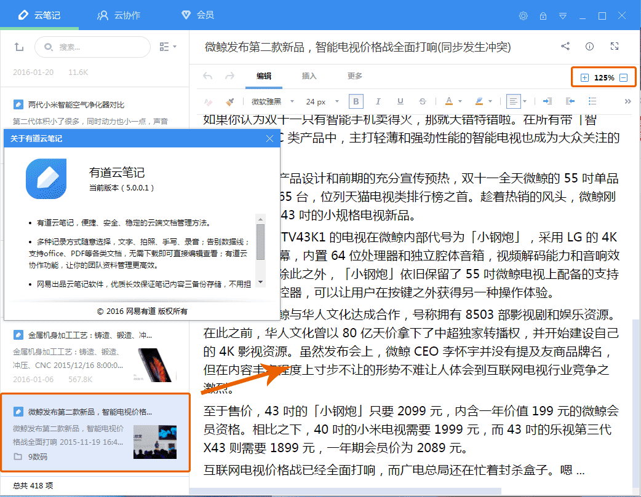Click the 2016-01-20 date entry
This screenshot has width=641, height=497.
[x=33, y=72]
